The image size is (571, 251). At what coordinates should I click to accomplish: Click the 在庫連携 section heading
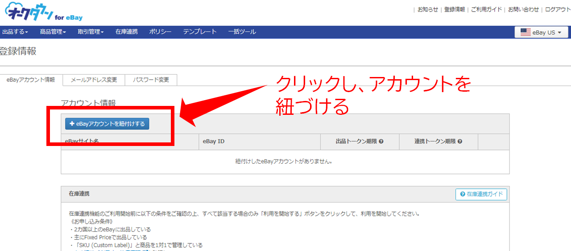coord(79,194)
